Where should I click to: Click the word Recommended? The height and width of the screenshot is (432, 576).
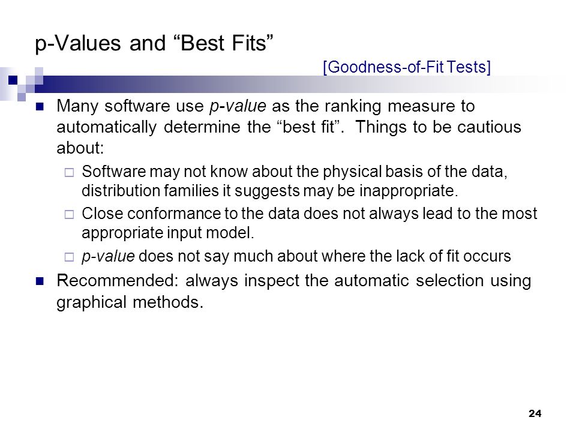pyautogui.click(x=117, y=281)
